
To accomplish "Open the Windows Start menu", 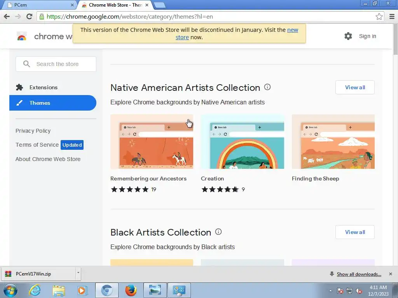I will 10,290.
